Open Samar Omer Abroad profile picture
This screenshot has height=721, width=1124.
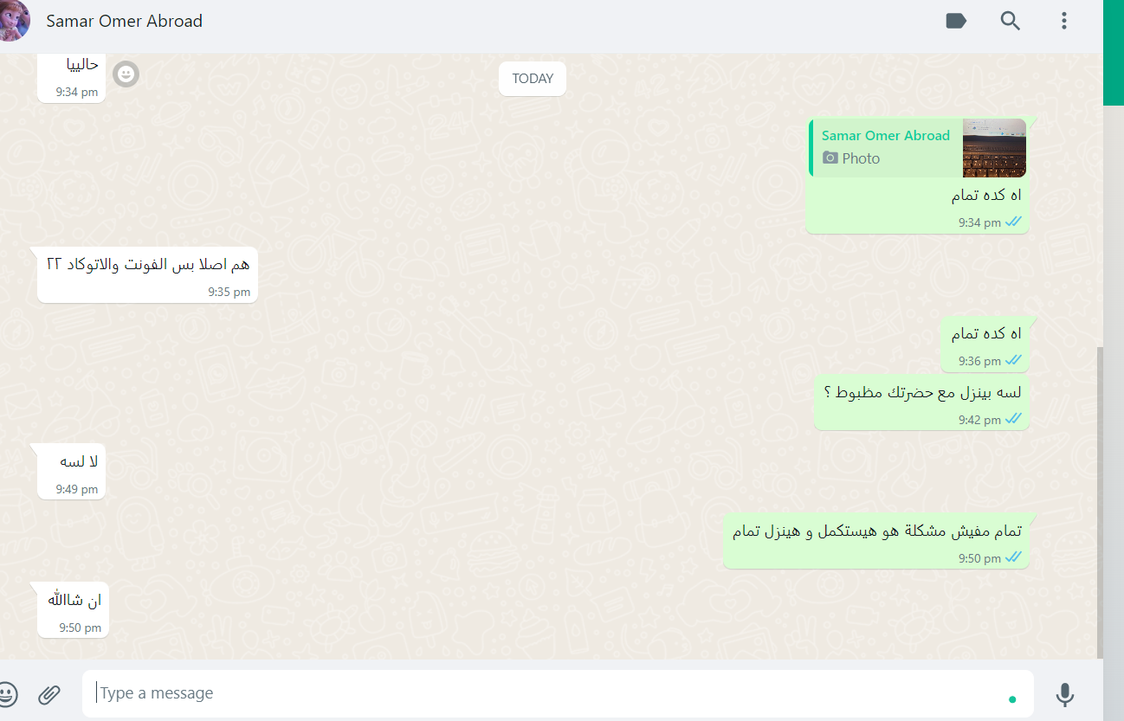(x=12, y=21)
